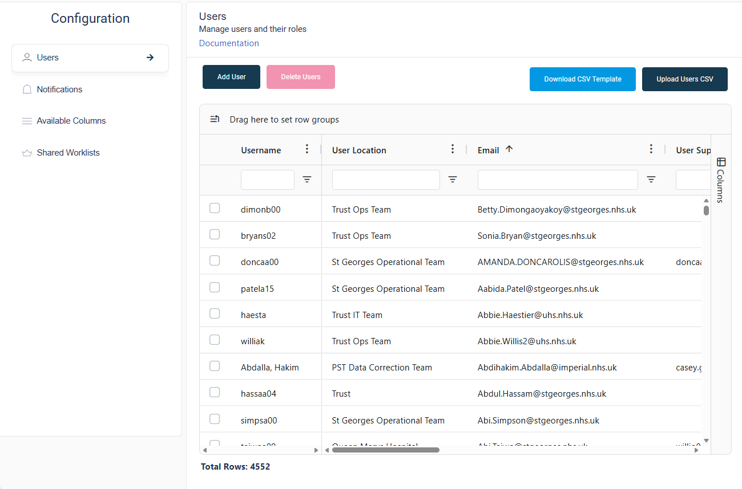This screenshot has width=742, height=489.
Task: Click the Shared Worklists crown icon
Action: coord(27,153)
